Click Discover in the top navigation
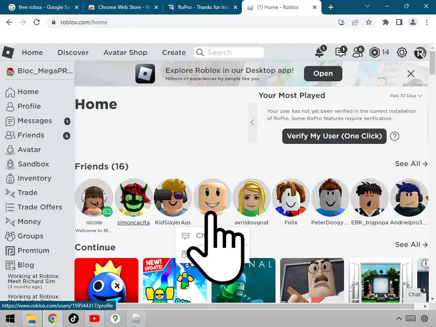436x327 pixels. pyautogui.click(x=73, y=52)
